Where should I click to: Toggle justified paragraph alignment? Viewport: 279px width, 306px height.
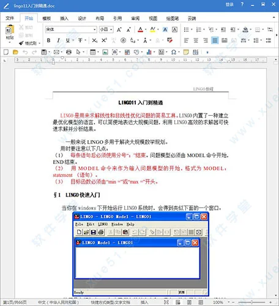point(215,40)
